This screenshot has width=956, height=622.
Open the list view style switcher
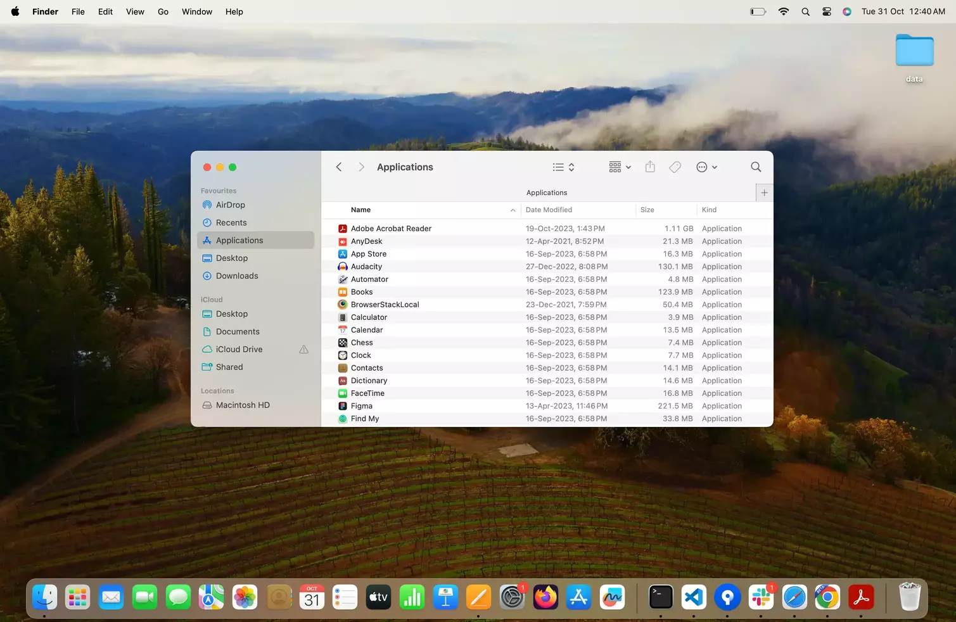(563, 167)
